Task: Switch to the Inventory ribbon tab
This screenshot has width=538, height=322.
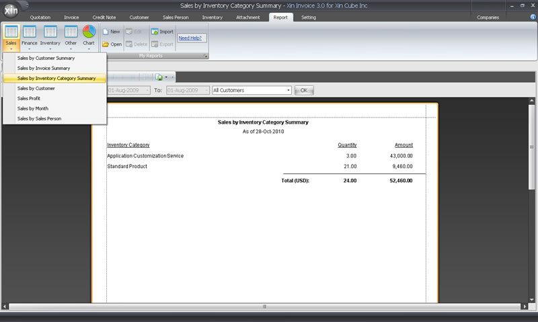Action: click(212, 17)
